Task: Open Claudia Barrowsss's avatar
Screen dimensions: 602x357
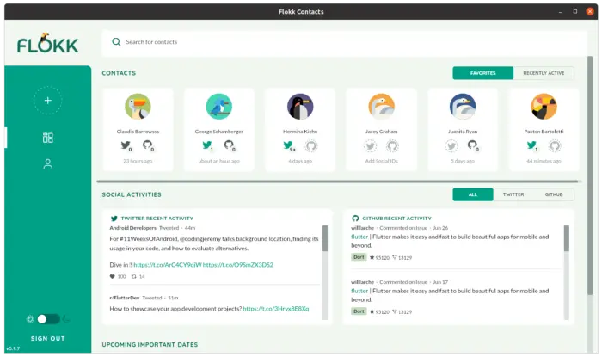Action: pos(138,107)
